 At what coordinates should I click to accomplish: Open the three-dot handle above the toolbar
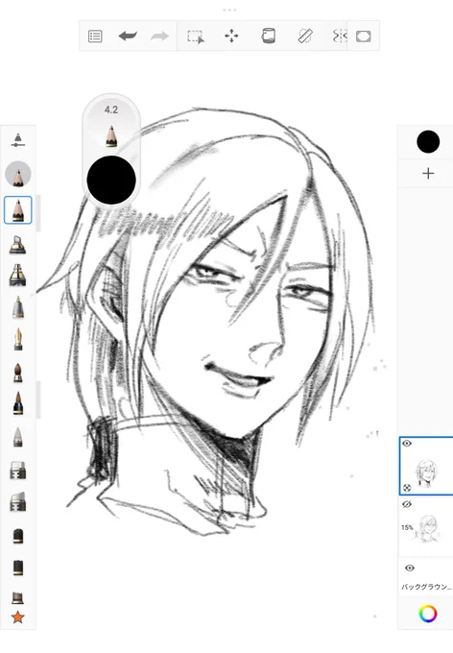tap(229, 10)
